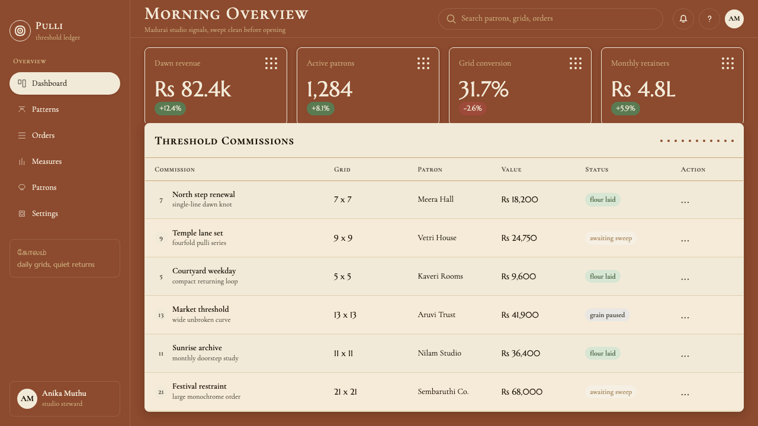Click the help question mark icon
The image size is (758, 426).
[x=709, y=19]
